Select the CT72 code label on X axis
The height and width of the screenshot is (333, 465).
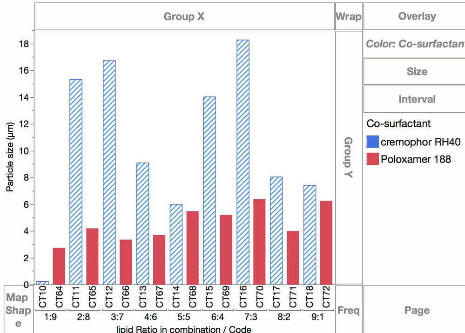326,297
